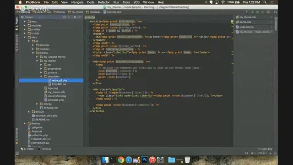Viewport: 293px width, 165px height.
Task: Select template.php in the project tree
Action: [x=56, y=100]
